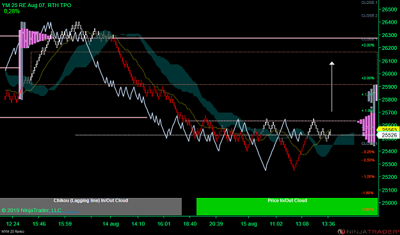
Task: Click the chart title YM 25 RE Aug 07, RTH TPO
Action: click(x=36, y=5)
